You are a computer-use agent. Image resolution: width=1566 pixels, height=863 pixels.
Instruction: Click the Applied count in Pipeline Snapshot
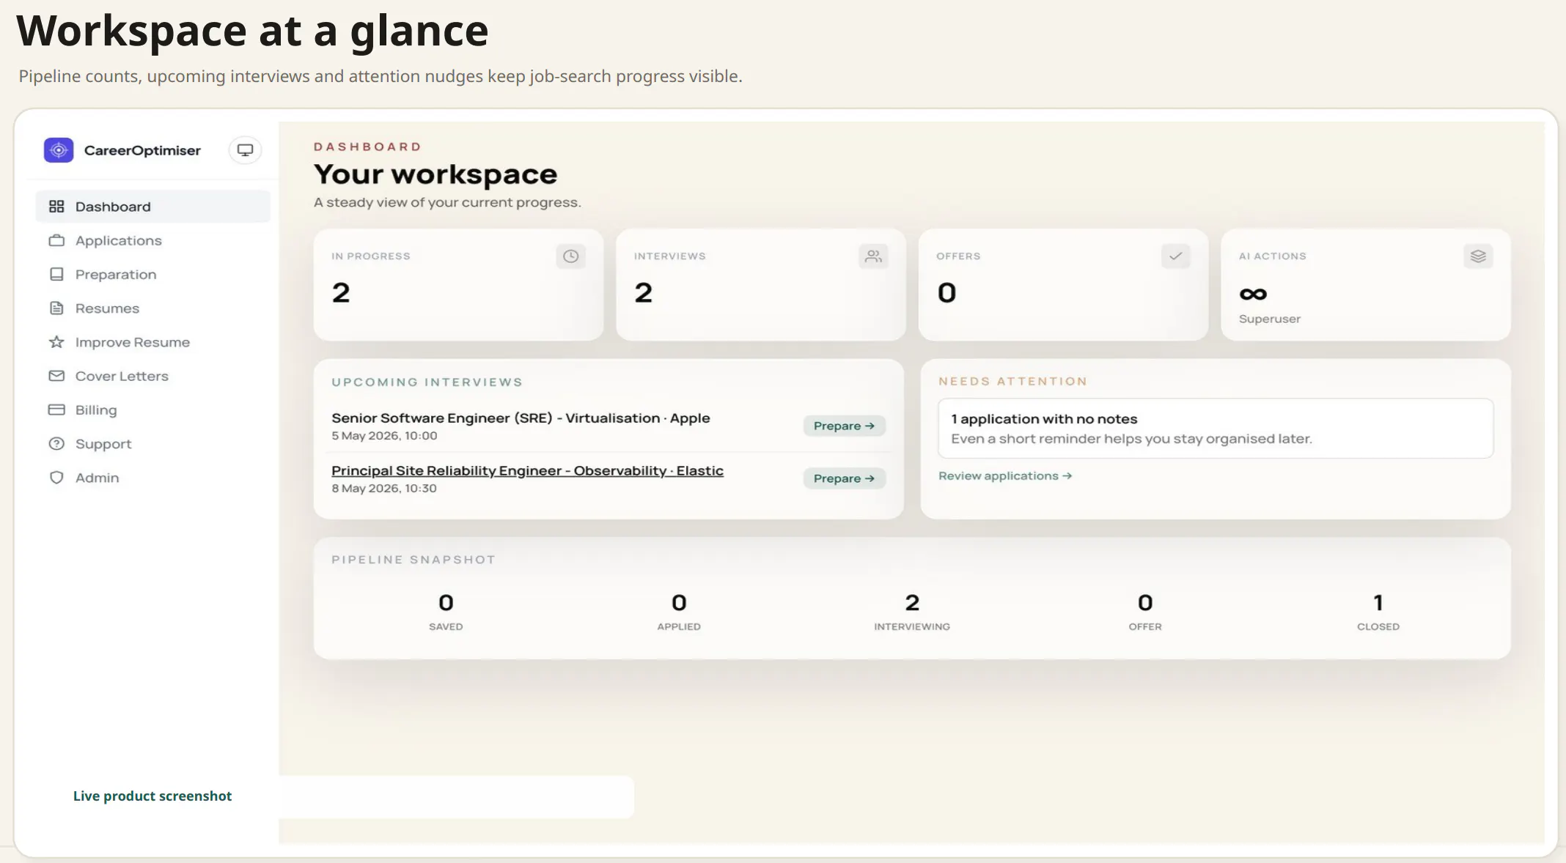(679, 603)
